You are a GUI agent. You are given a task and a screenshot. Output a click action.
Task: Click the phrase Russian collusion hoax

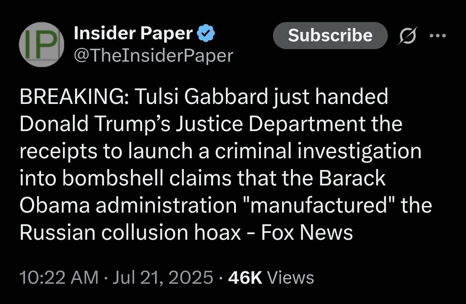tap(130, 233)
